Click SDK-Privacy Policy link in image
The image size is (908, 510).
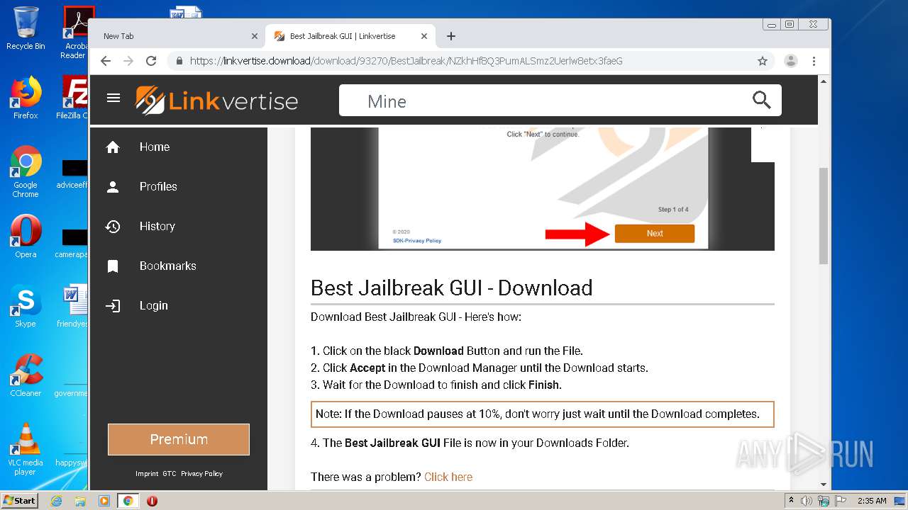[x=417, y=241]
